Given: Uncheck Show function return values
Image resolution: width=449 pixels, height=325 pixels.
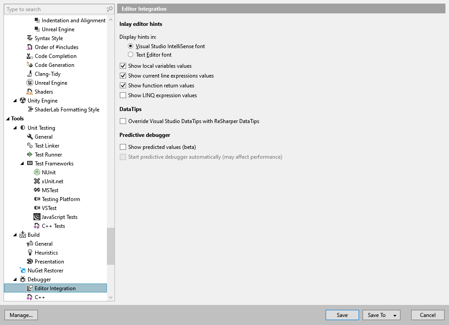Looking at the screenshot, I should (x=122, y=85).
